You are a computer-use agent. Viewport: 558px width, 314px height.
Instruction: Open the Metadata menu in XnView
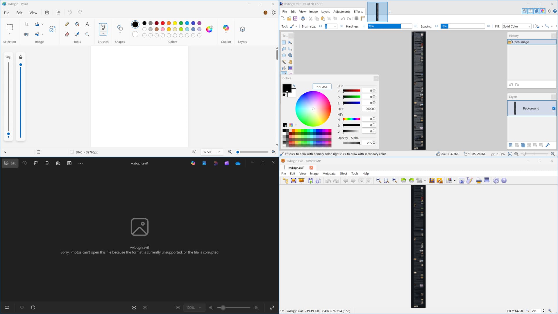click(x=329, y=174)
